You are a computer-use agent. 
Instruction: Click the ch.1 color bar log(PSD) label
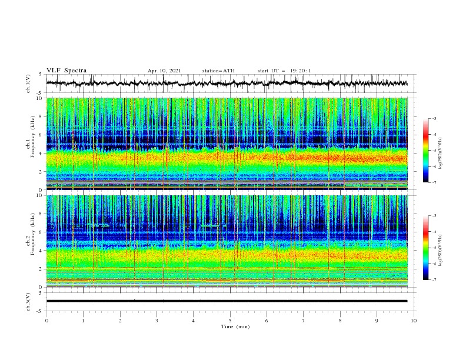pos(441,154)
